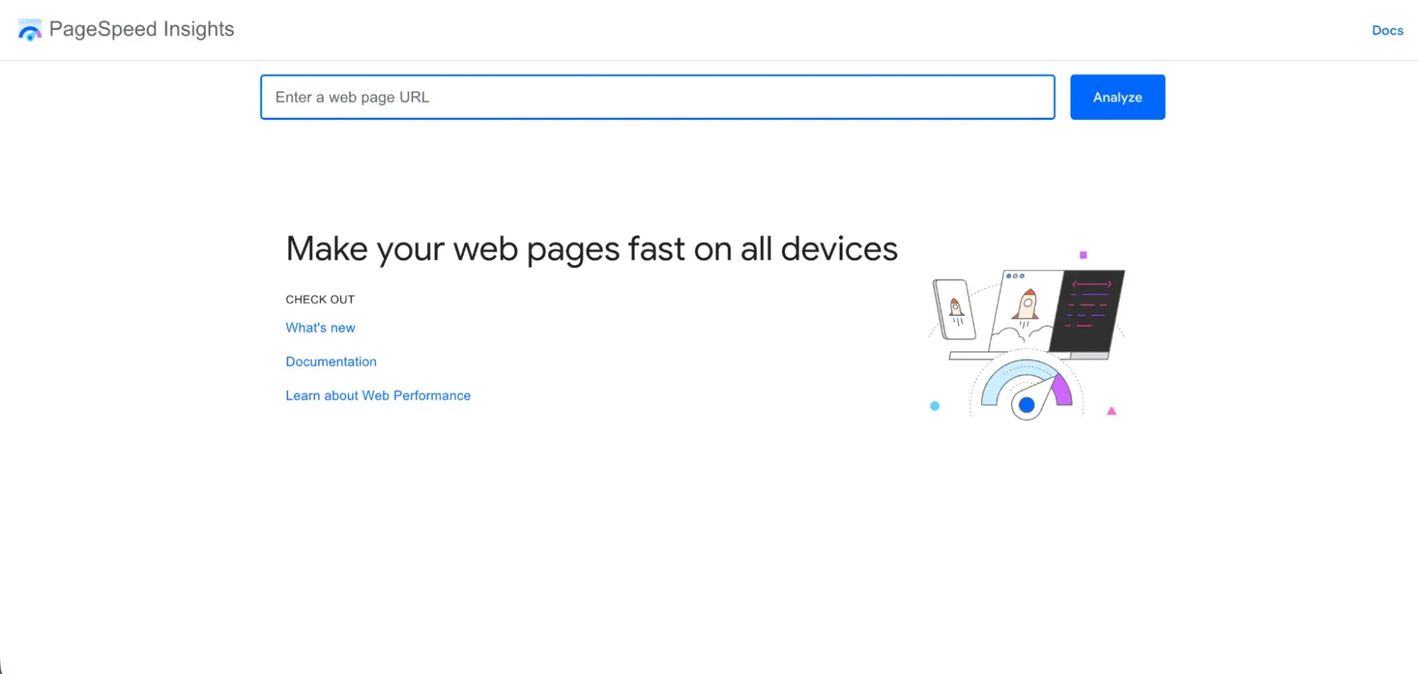The width and height of the screenshot is (1419, 674).
Task: Click the PageSpeed Insights title to go home
Action: 142,29
